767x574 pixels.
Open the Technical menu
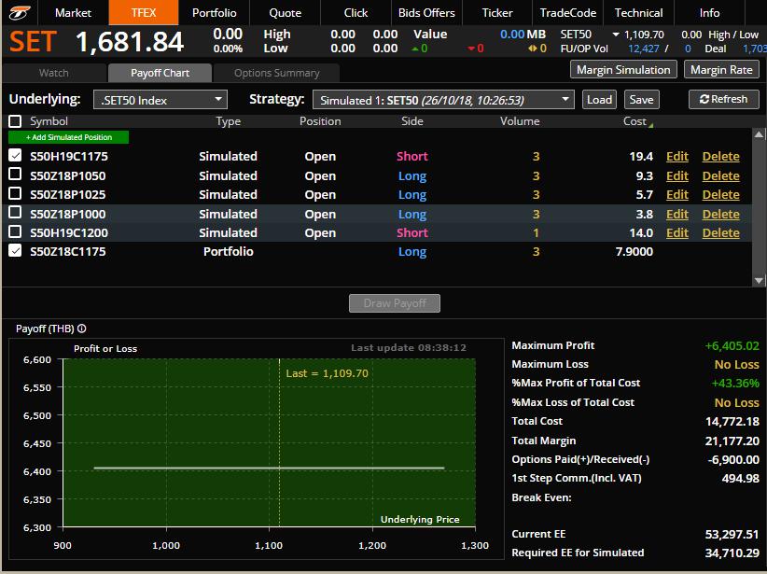point(639,13)
